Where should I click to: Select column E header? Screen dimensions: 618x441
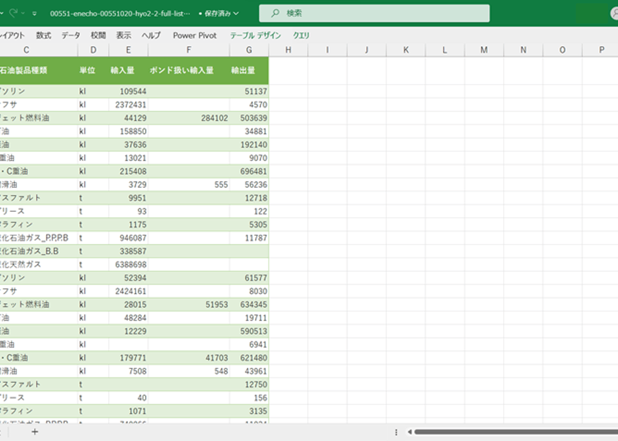128,50
